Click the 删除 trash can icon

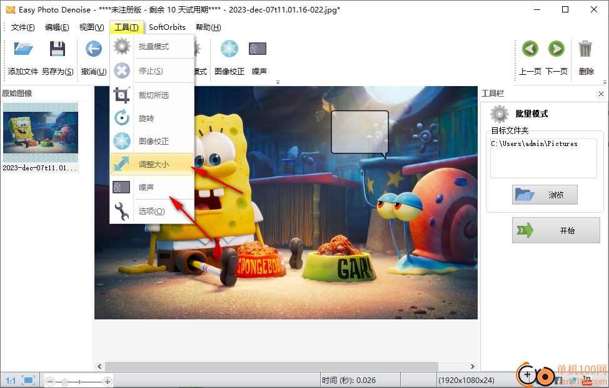pos(585,49)
